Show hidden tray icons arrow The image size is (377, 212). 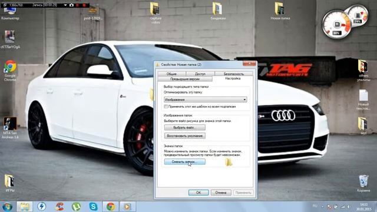point(323,207)
